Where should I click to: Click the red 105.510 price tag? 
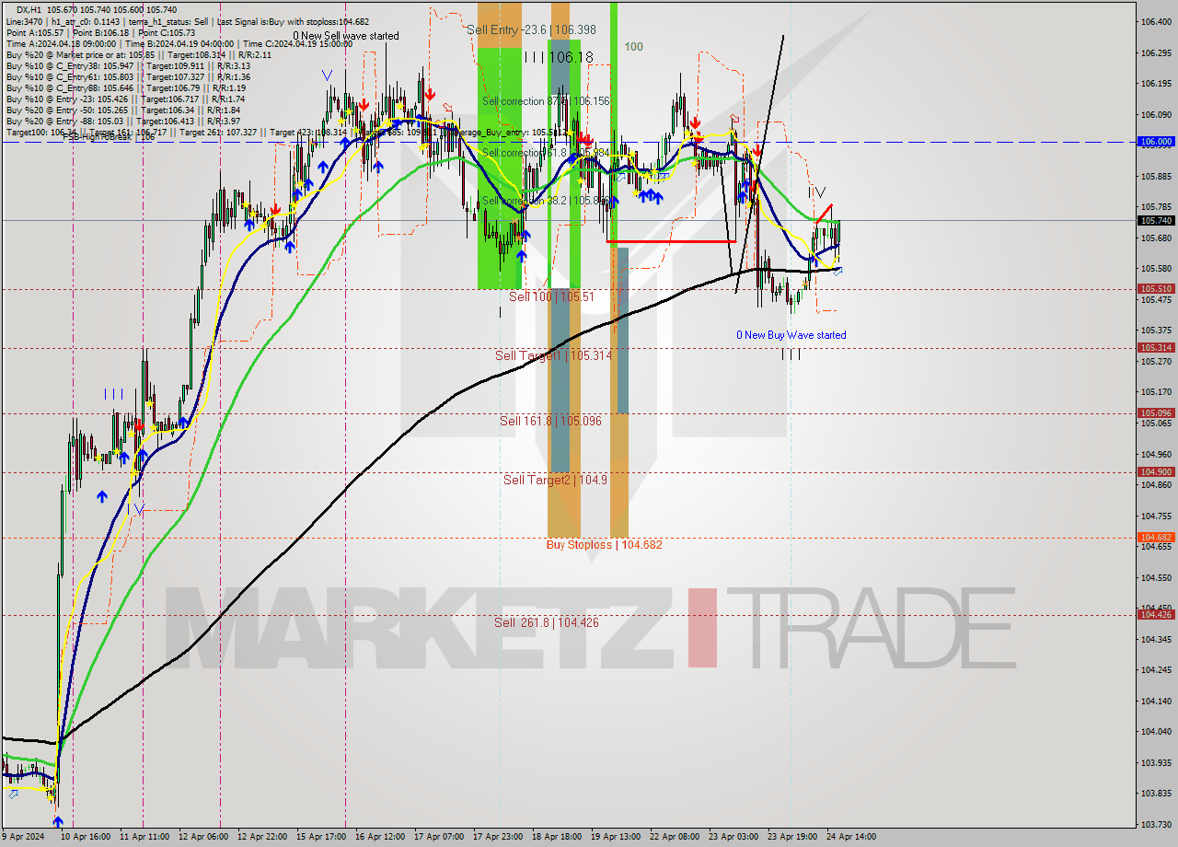(x=1156, y=288)
